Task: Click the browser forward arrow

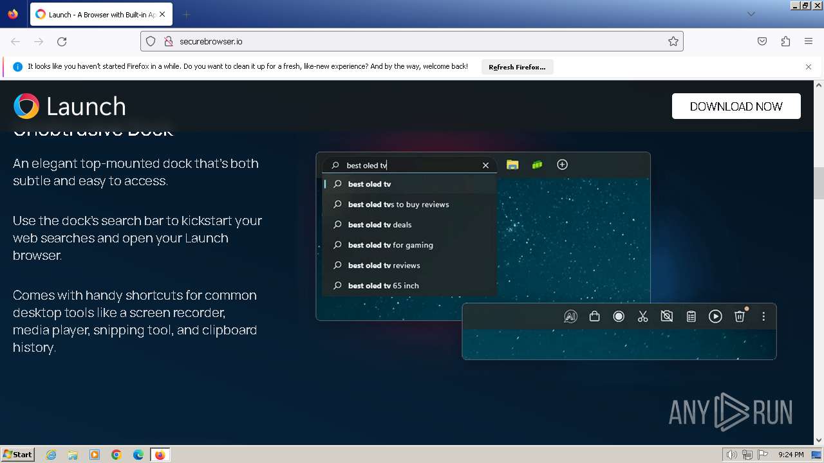Action: [x=39, y=41]
